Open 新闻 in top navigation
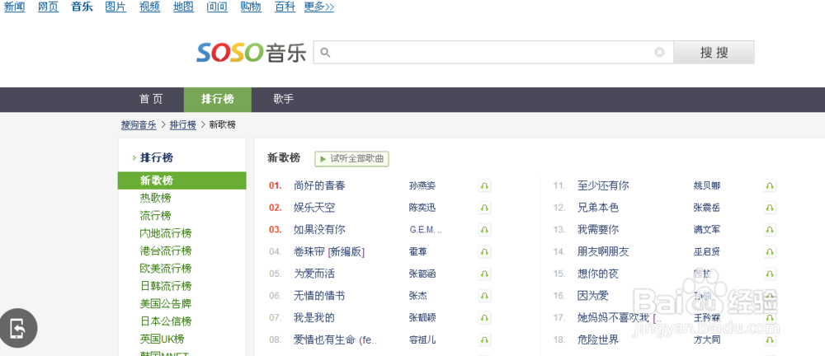This screenshot has height=356, width=825. (x=14, y=7)
